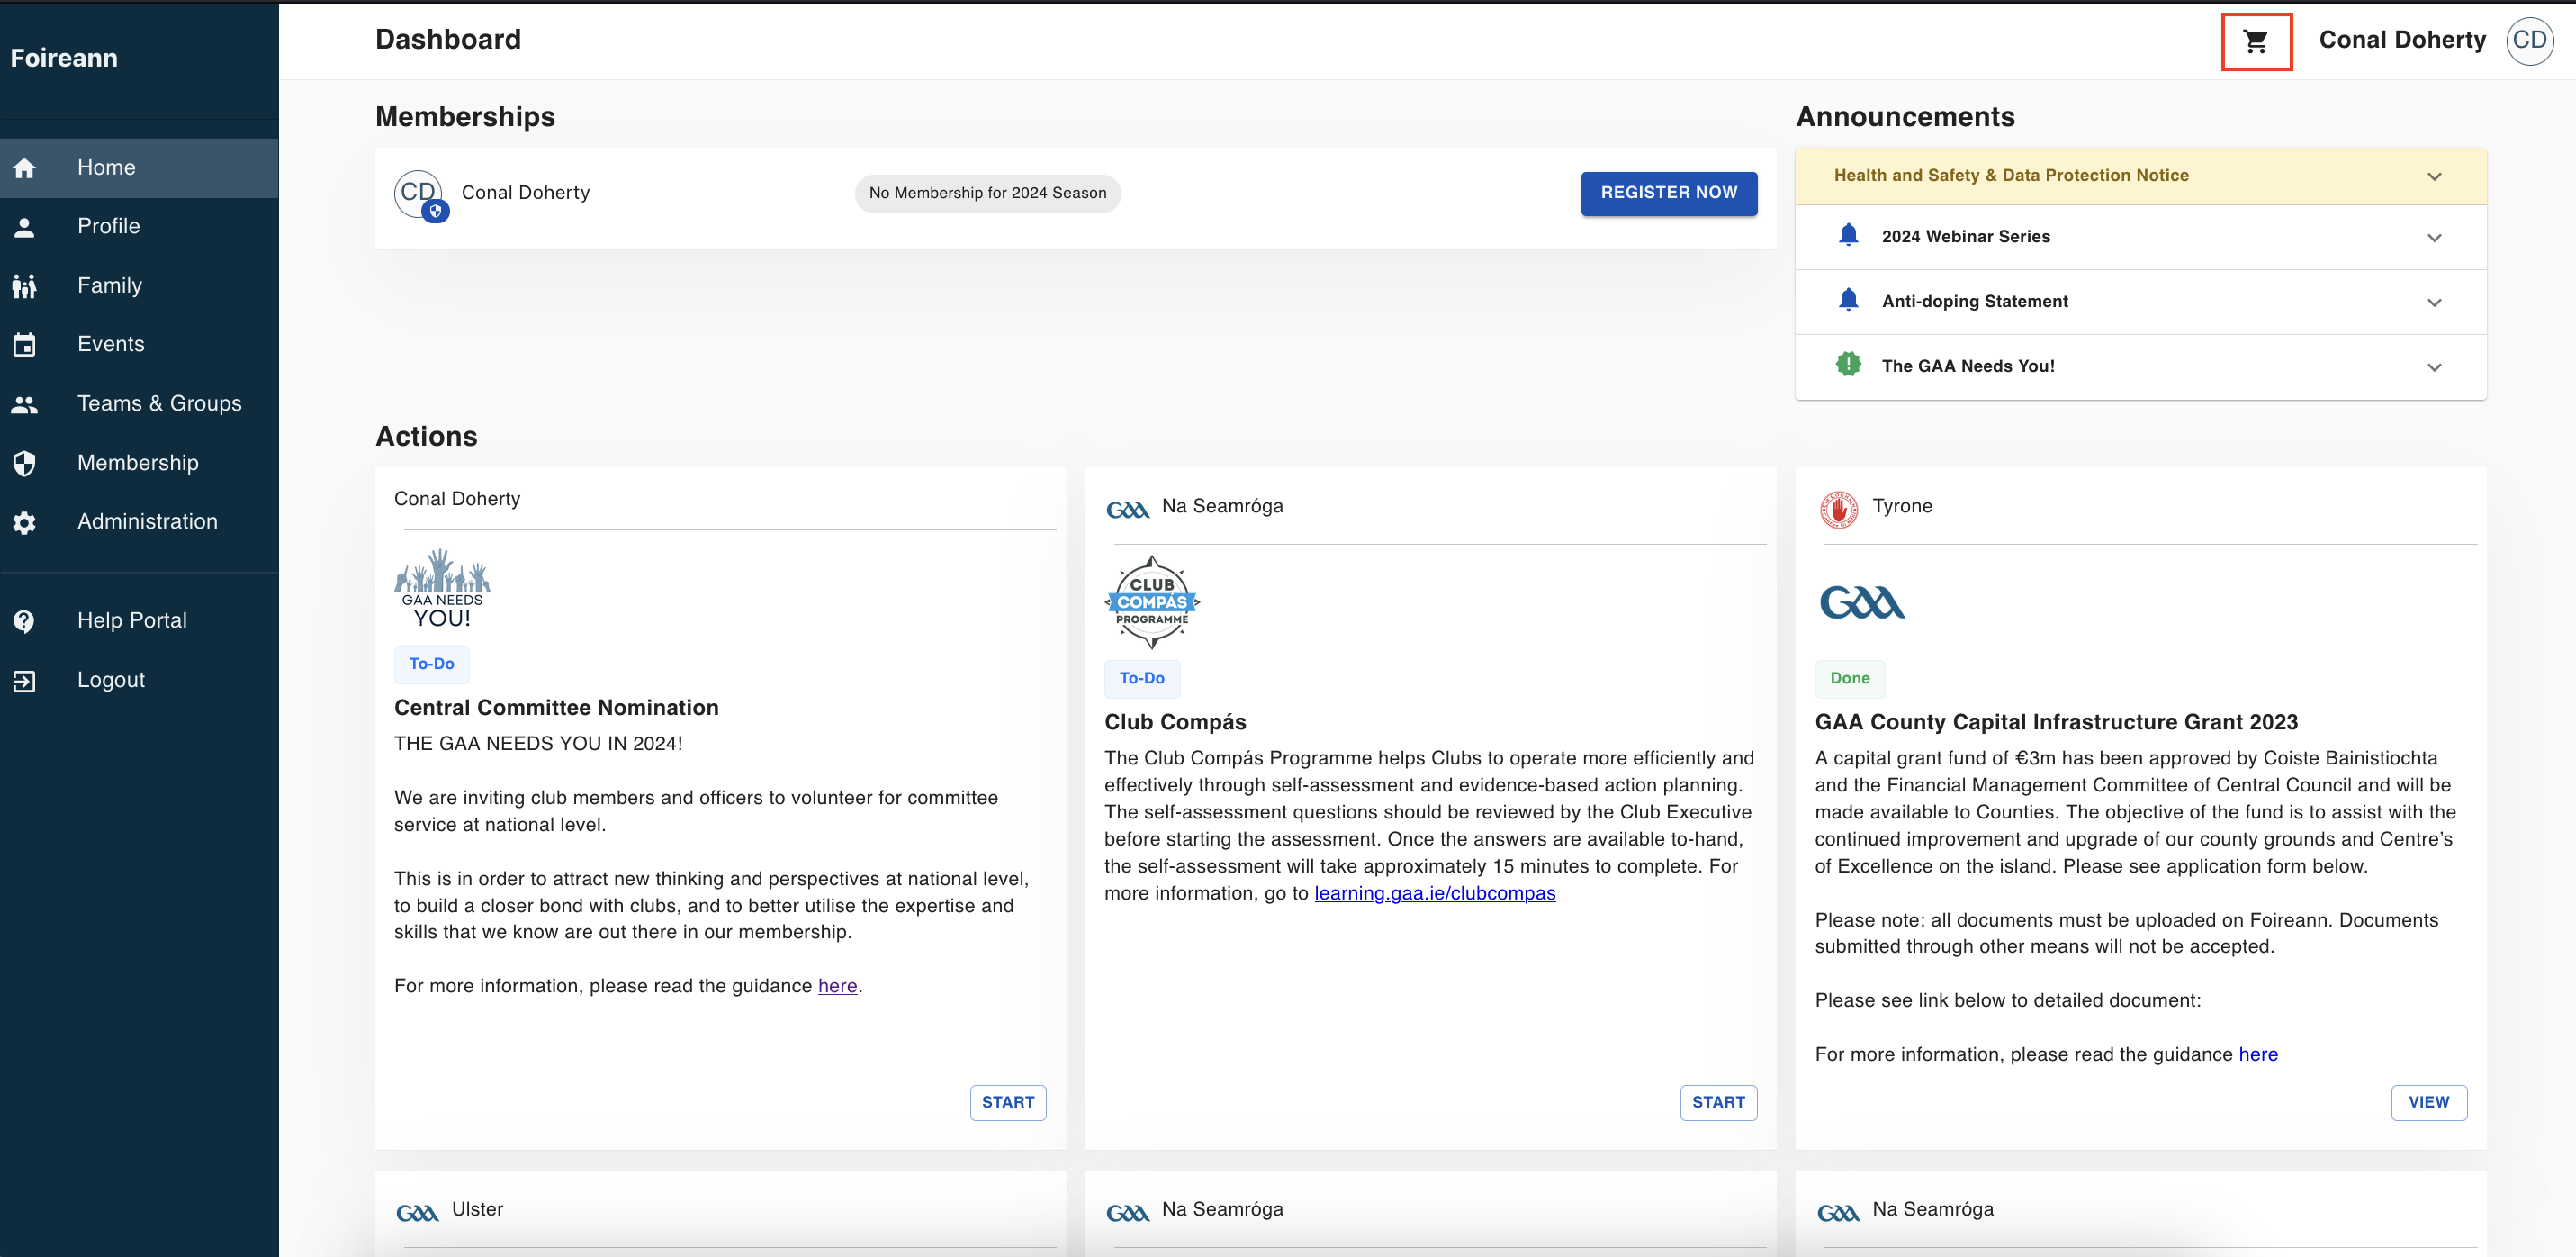
Task: Expand the 2024 Webinar Series announcement chevron
Action: click(x=2433, y=237)
